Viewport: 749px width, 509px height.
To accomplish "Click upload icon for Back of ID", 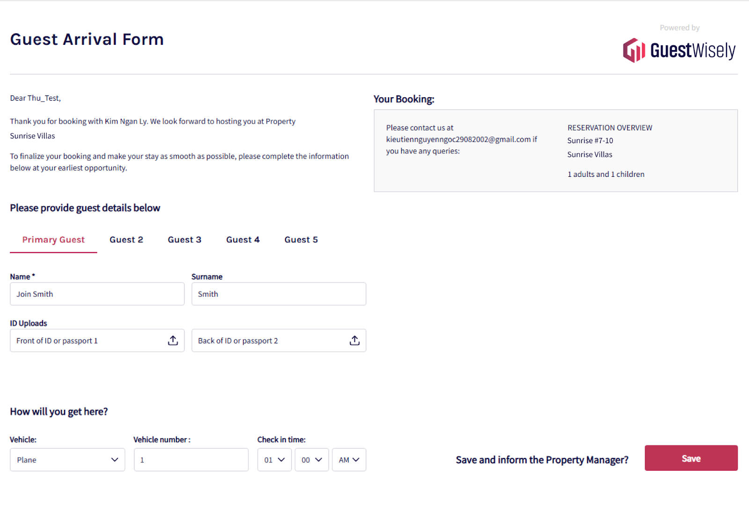I will [x=354, y=341].
